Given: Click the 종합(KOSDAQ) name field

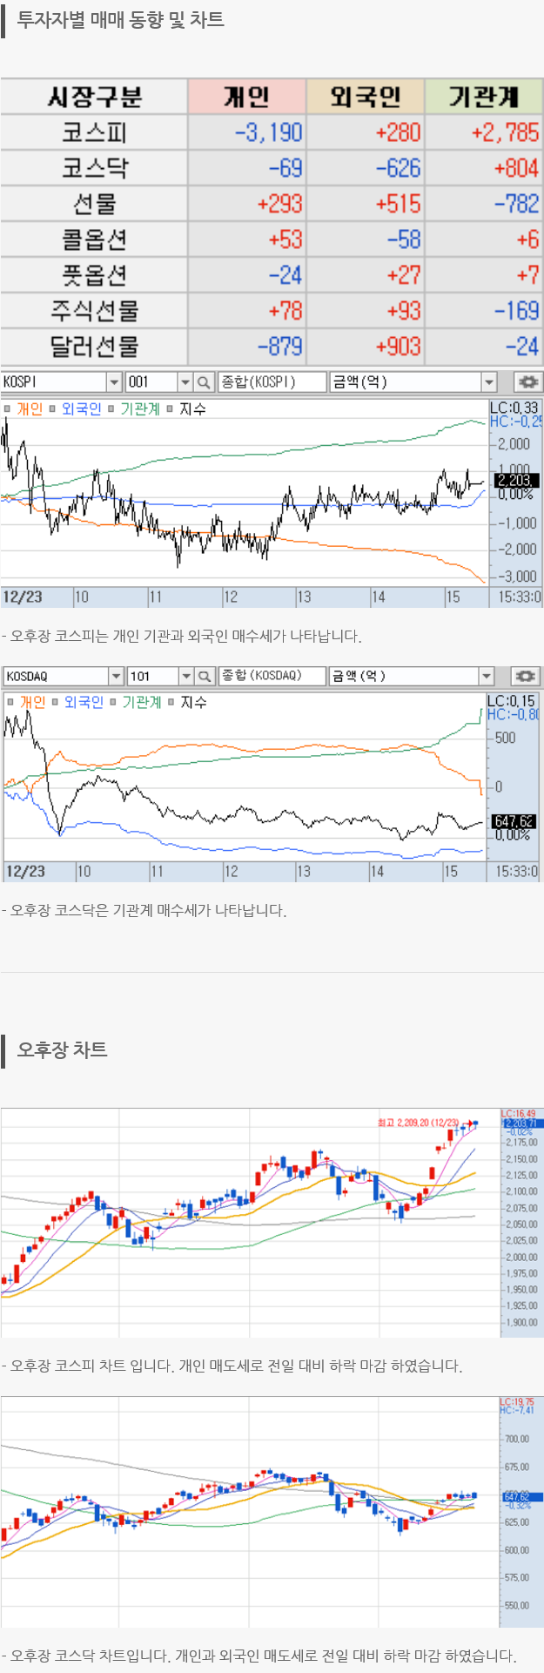Looking at the screenshot, I should pos(271,676).
